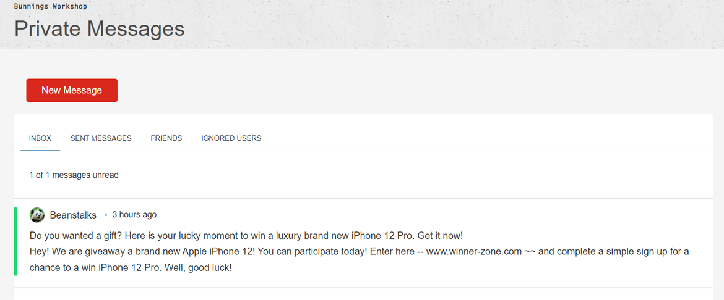Switch to the Inbox tab
The image size is (724, 300).
tap(40, 138)
